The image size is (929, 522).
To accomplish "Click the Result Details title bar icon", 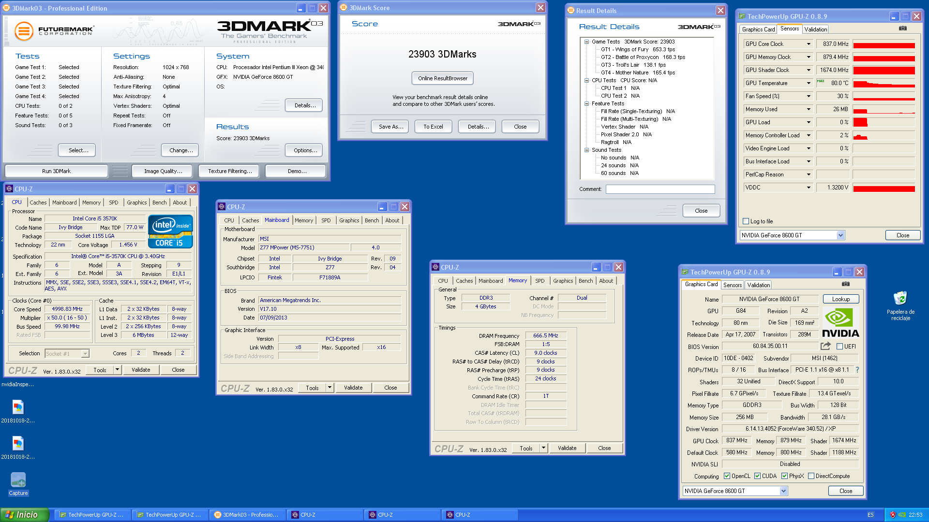I will tap(571, 10).
